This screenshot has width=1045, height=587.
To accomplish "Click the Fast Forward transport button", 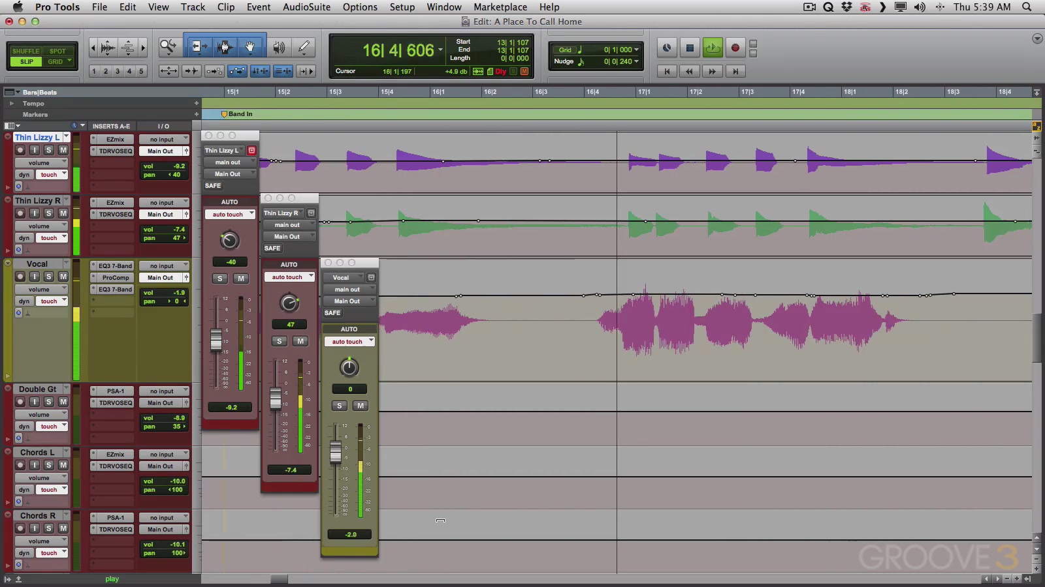I will [713, 71].
